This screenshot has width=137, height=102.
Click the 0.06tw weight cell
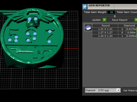coord(131,33)
